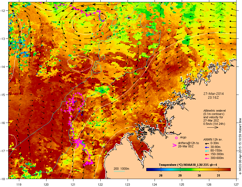This screenshot has width=242, height=187.
Task: Click the 31 label on temperature scale
Action: tap(218, 175)
